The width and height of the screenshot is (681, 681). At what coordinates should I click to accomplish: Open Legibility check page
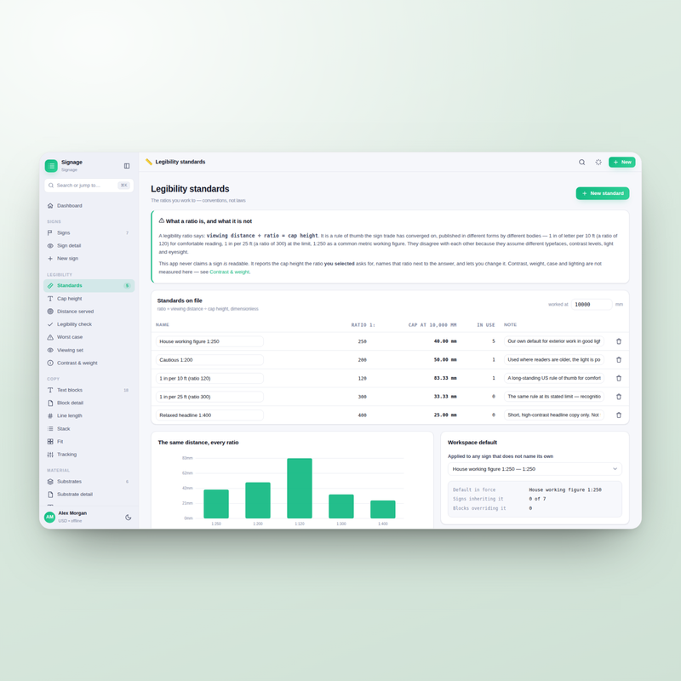tap(89, 324)
